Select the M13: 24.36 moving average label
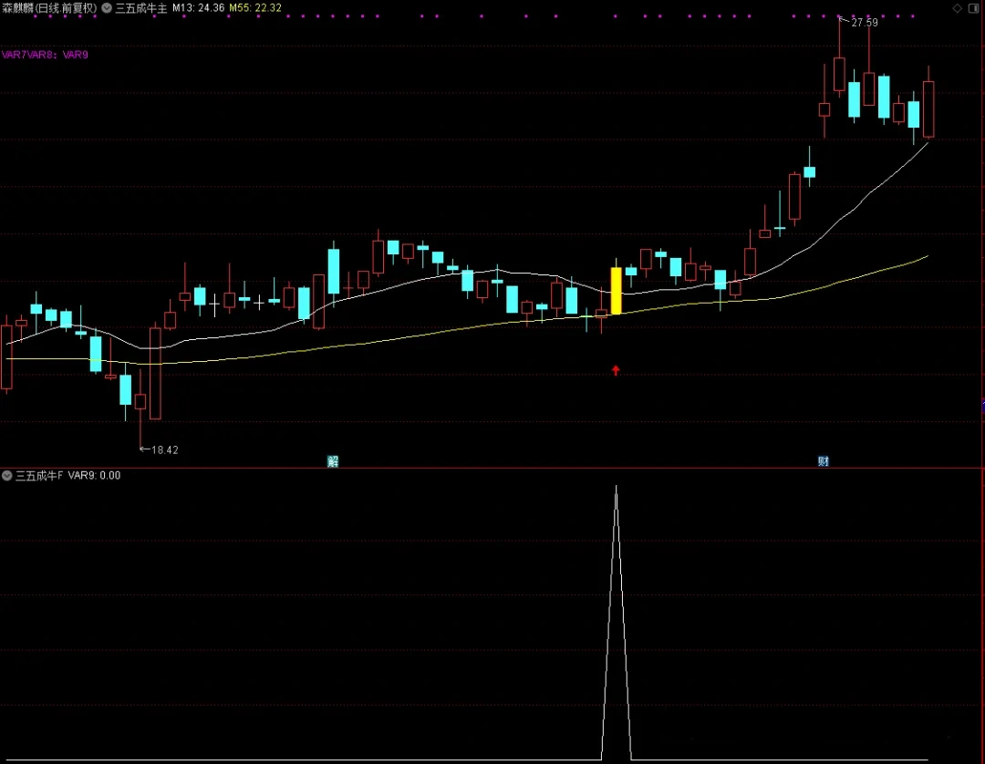The height and width of the screenshot is (764, 985). 198,8
